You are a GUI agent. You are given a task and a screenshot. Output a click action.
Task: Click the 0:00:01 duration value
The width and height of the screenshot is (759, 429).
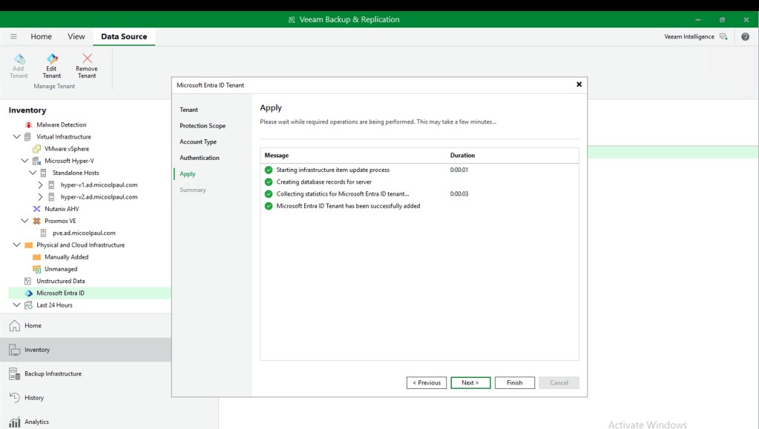click(459, 170)
